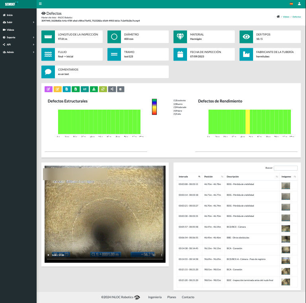
Task: Open the video player more options menu
Action: [162, 255]
